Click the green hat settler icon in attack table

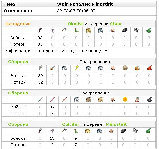(x=149, y=30)
